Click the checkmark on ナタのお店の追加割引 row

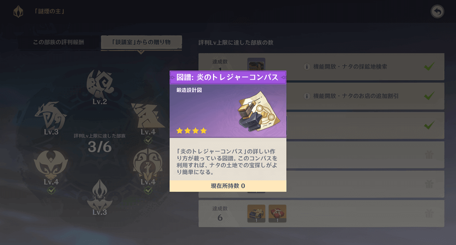pyautogui.click(x=429, y=96)
